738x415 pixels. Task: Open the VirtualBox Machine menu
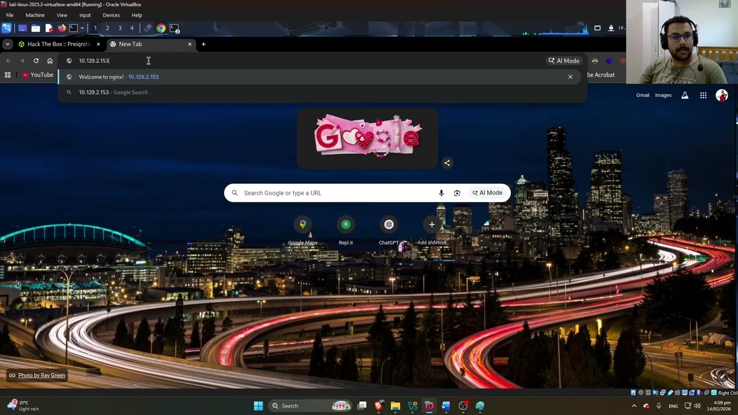(35, 15)
